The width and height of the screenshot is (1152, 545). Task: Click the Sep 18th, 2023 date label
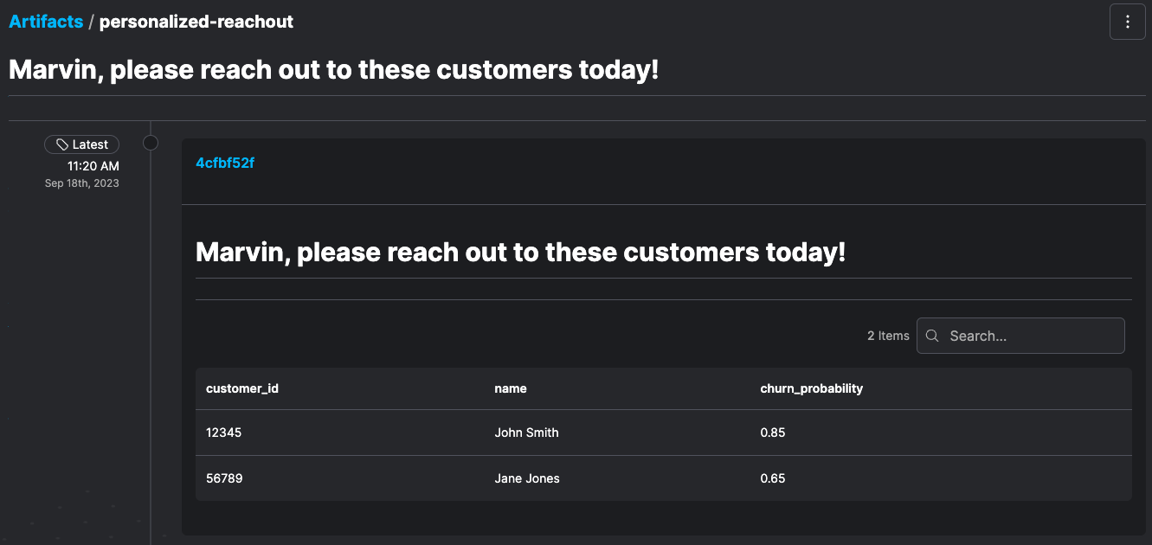pyautogui.click(x=81, y=183)
